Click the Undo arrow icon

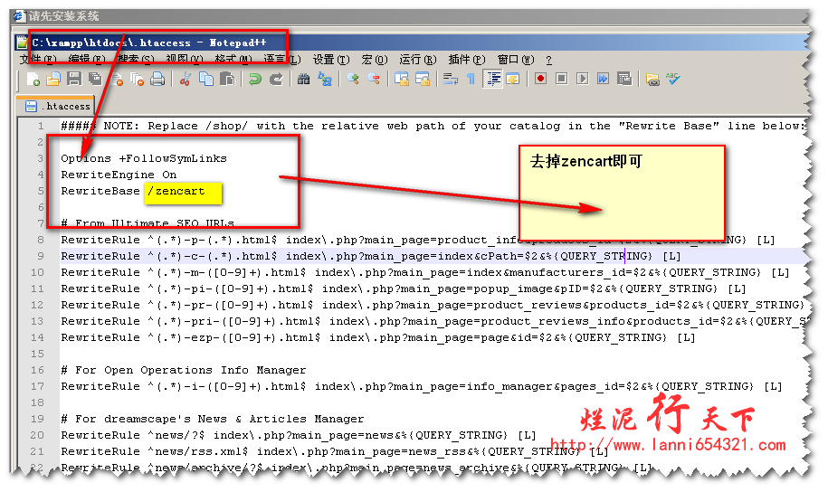[x=255, y=80]
